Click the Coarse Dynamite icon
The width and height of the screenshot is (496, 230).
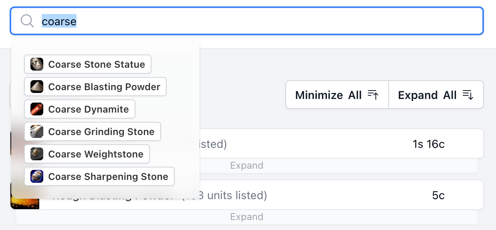coord(37,109)
